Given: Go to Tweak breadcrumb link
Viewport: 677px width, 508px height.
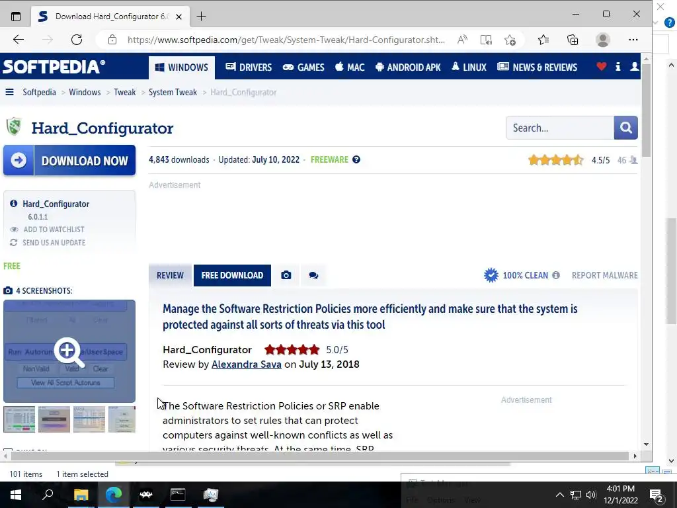Looking at the screenshot, I should tap(125, 92).
